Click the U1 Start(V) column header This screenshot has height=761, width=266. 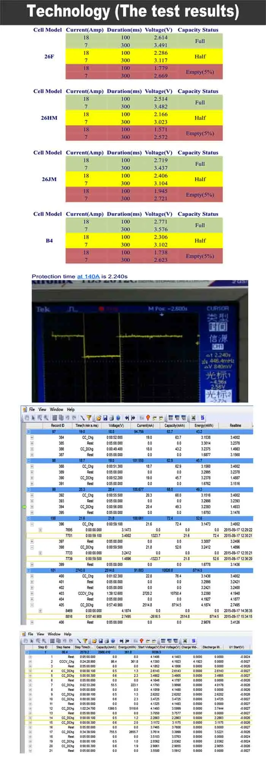point(237,647)
